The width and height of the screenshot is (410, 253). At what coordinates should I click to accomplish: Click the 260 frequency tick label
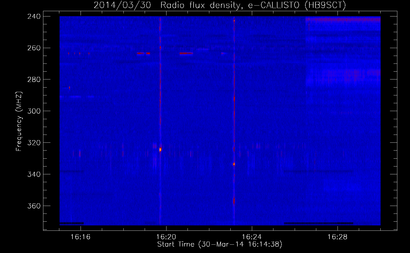pyautogui.click(x=34, y=48)
